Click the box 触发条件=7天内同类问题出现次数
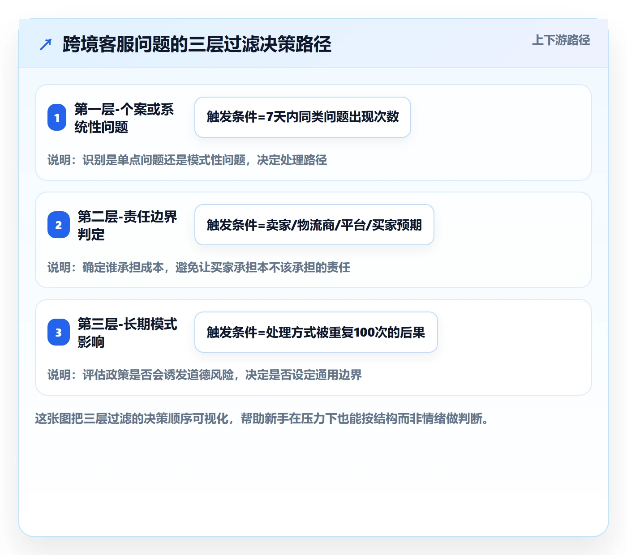Screen dimensions: 627x555 pyautogui.click(x=303, y=117)
